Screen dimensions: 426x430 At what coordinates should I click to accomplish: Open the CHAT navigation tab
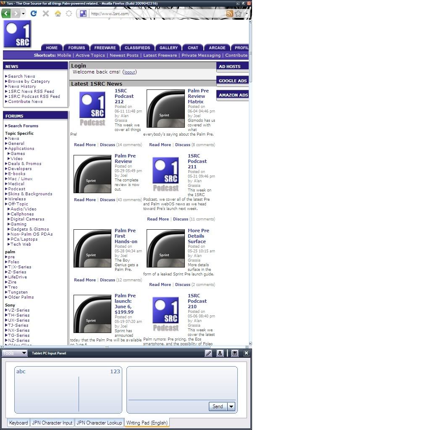[x=193, y=47]
